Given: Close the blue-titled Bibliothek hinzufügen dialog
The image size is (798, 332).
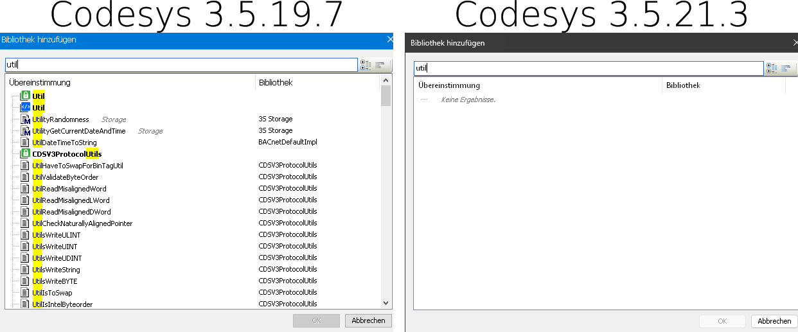Looking at the screenshot, I should 389,40.
